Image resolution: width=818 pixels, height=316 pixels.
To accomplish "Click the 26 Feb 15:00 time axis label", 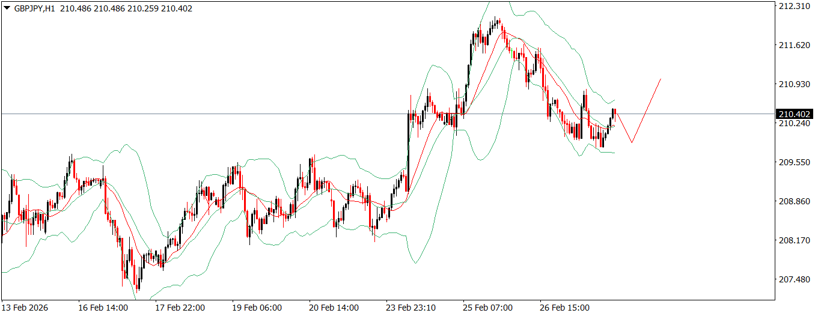I will [564, 308].
